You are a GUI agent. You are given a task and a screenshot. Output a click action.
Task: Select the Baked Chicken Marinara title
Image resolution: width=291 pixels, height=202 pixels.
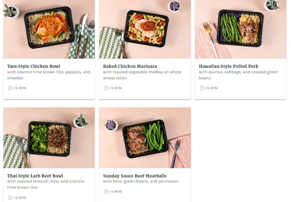(x=130, y=66)
